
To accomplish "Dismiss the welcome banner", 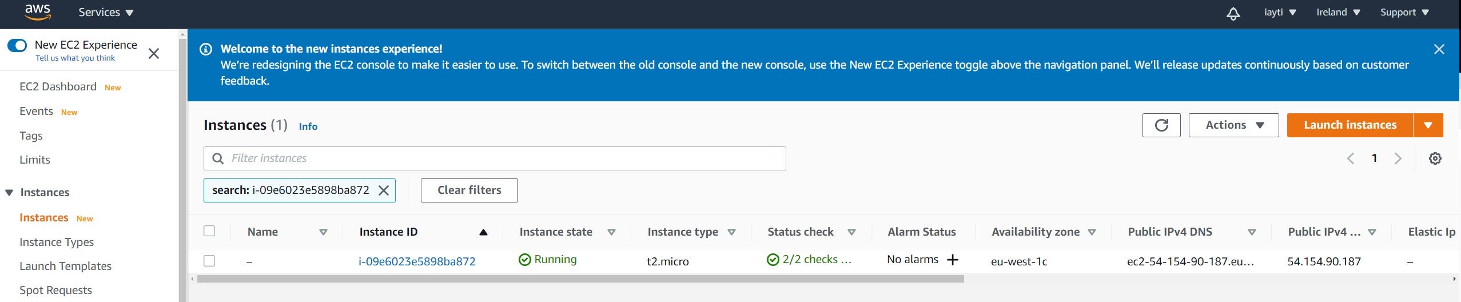I will coord(1439,49).
